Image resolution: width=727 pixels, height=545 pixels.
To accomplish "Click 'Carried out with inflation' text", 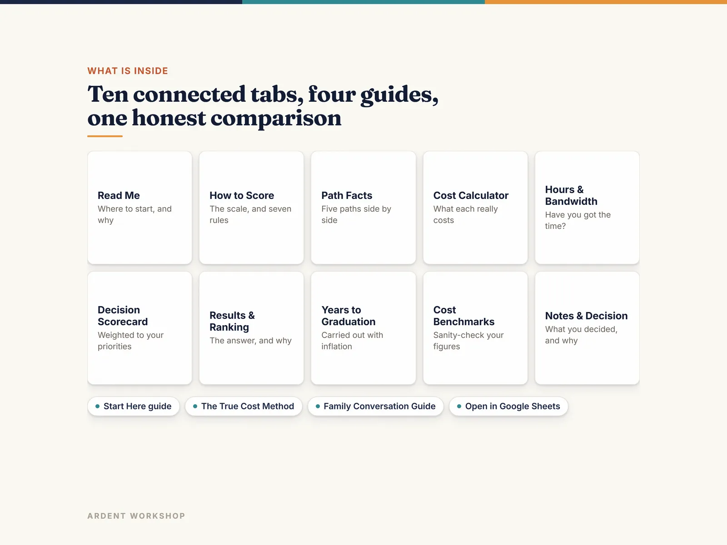I will pos(352,341).
